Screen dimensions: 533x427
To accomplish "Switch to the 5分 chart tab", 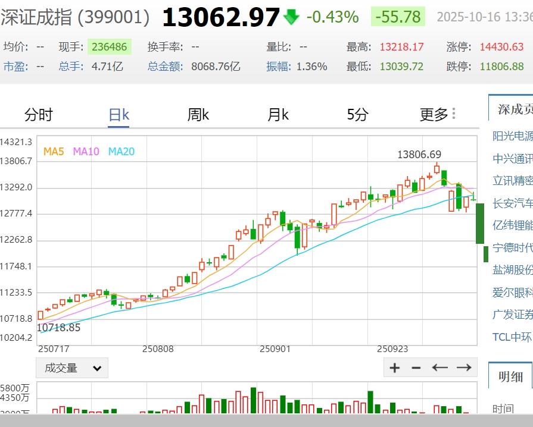I will (x=357, y=114).
